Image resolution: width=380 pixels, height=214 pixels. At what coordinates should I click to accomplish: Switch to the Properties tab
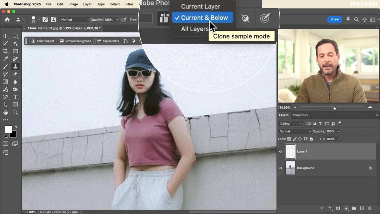pyautogui.click(x=300, y=115)
